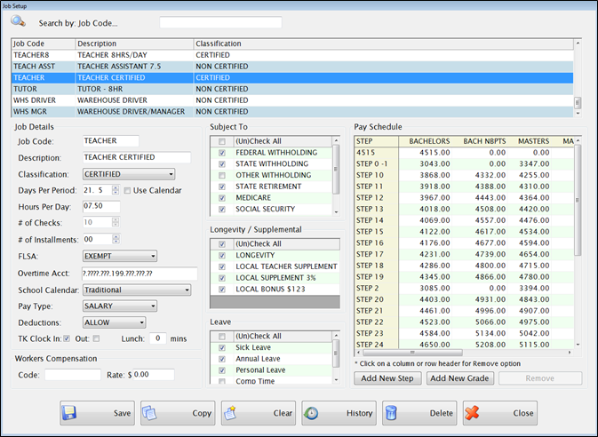Click the job list vertical scrollbar
The image size is (598, 437).
[x=578, y=77]
